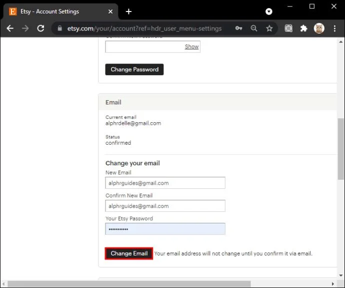The image size is (345, 288).
Task: Click the zoom magnifier icon in address bar
Action: click(x=254, y=28)
